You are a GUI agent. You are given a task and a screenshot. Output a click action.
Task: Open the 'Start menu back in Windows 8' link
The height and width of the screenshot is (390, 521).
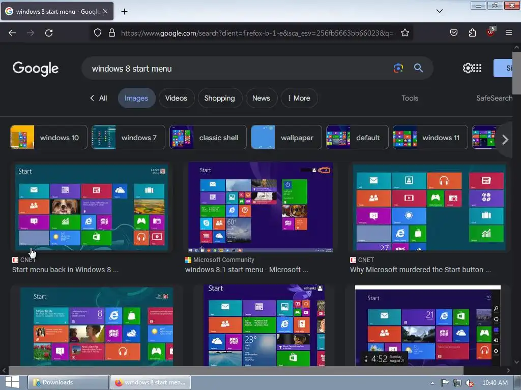click(x=66, y=270)
